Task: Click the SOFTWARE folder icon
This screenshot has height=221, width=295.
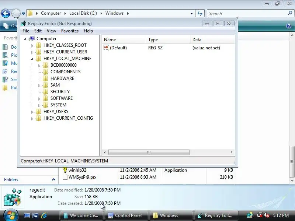Action: click(x=45, y=98)
